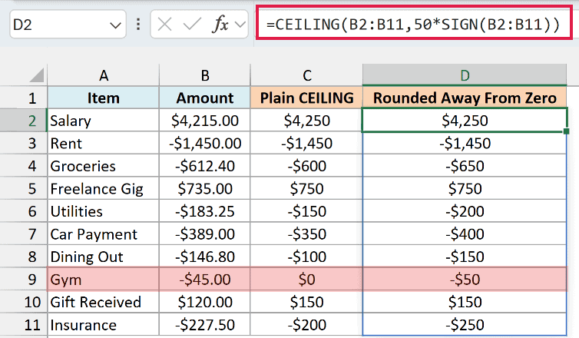
Task: Select the Groceries cell
Action: (x=104, y=166)
